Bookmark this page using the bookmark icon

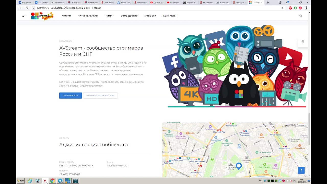point(282,8)
